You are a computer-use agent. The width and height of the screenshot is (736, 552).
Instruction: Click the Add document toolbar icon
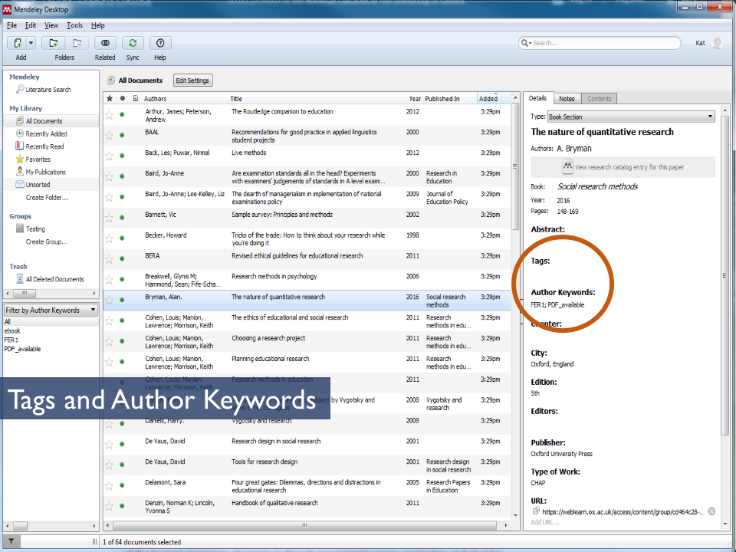[17, 44]
